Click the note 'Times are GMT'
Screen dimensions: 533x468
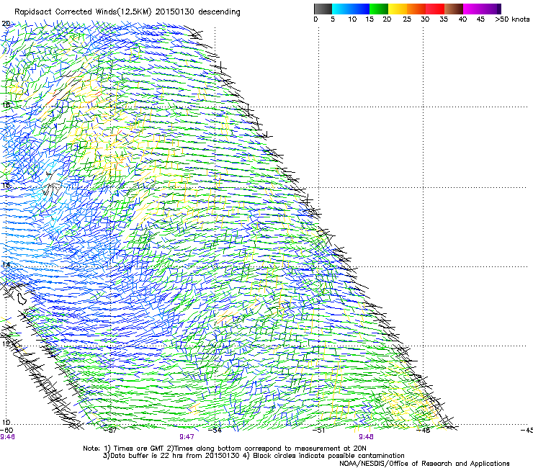139,449
